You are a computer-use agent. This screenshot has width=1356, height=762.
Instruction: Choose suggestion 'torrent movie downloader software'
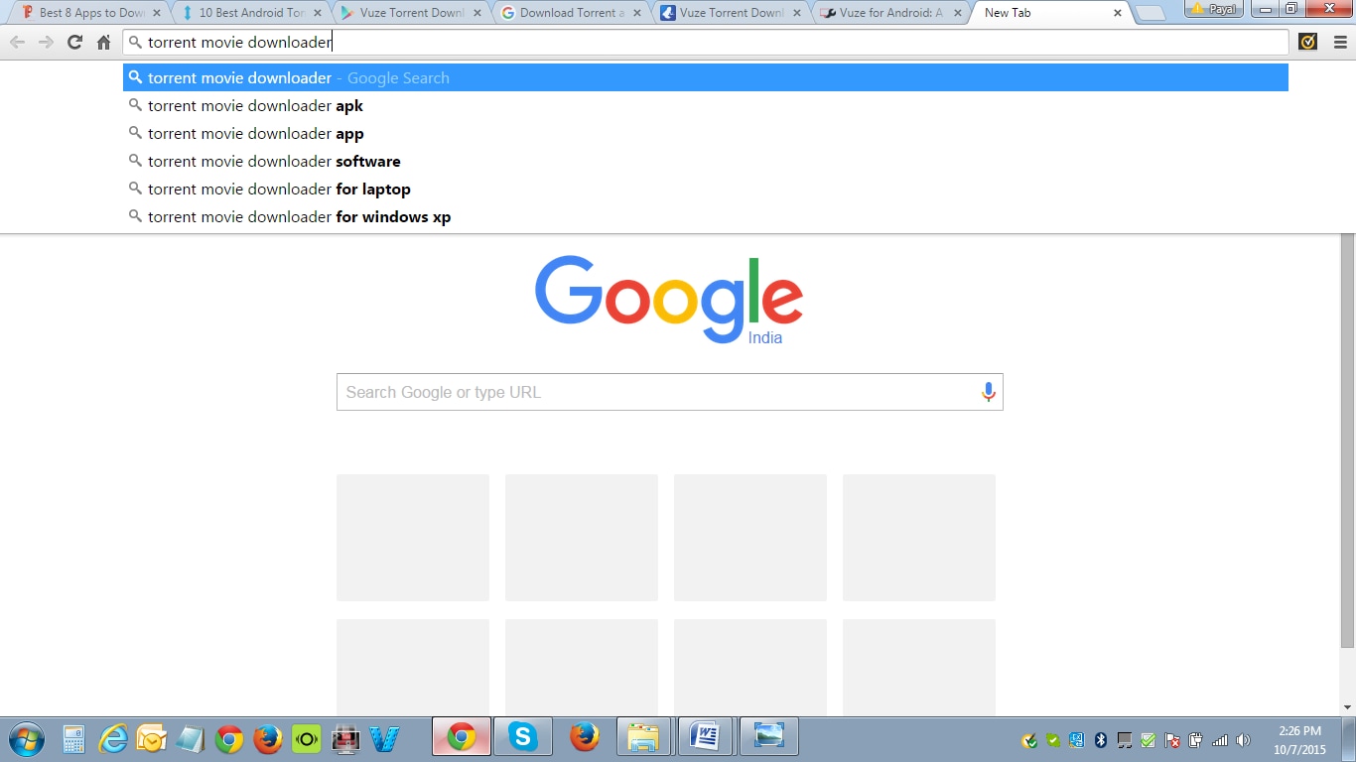point(706,161)
